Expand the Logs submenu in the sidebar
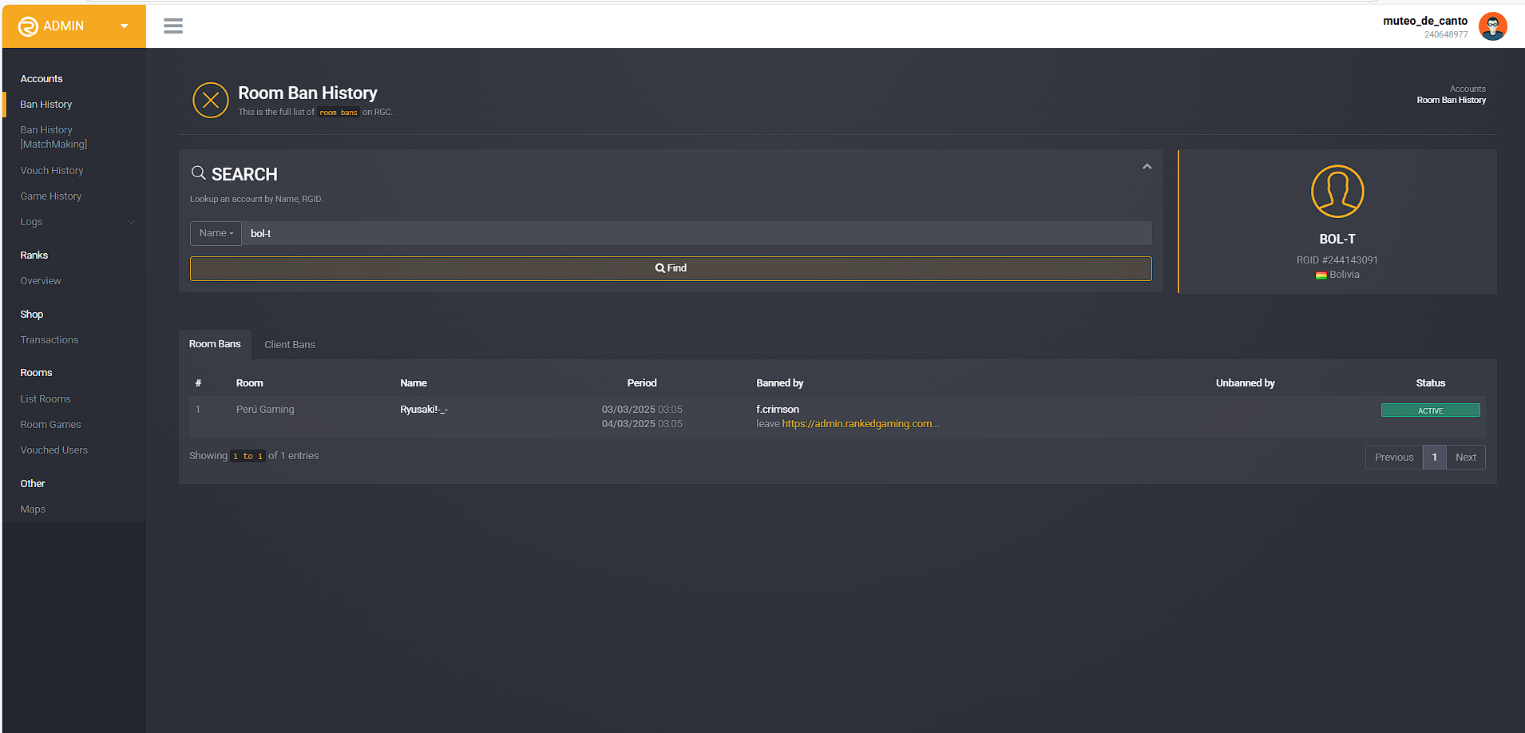 [77, 222]
